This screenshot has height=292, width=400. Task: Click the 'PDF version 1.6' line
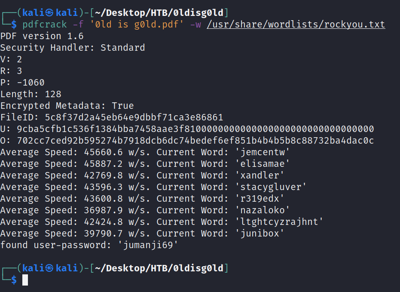[x=42, y=36]
